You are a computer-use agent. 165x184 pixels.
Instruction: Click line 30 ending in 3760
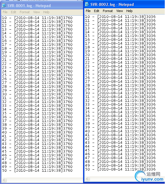click(x=37, y=94)
